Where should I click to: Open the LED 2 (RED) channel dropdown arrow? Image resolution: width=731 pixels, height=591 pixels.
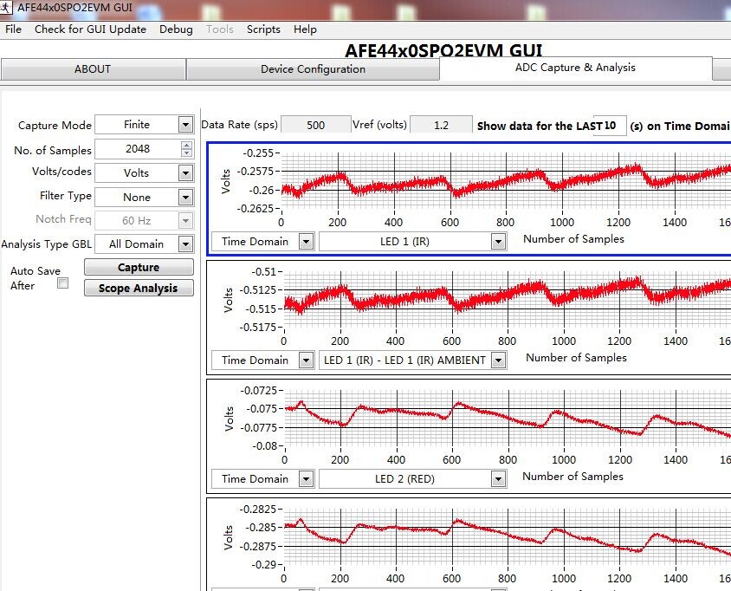[x=498, y=479]
